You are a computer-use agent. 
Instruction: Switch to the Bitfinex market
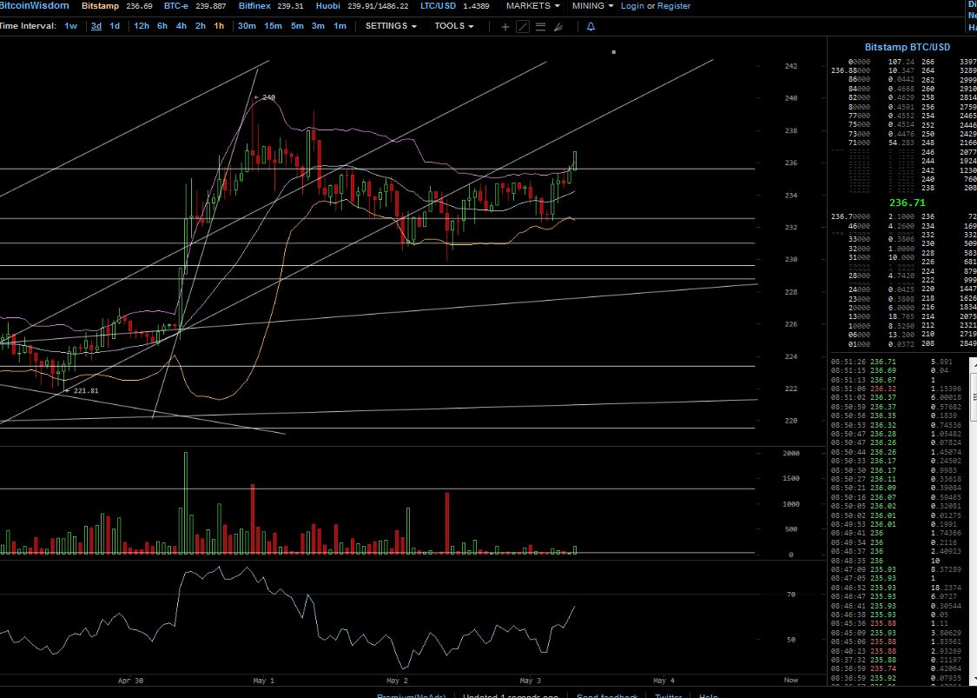click(x=254, y=5)
